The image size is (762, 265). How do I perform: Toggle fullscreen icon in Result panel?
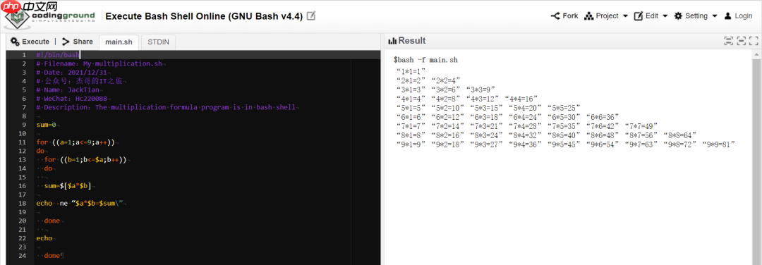point(754,42)
